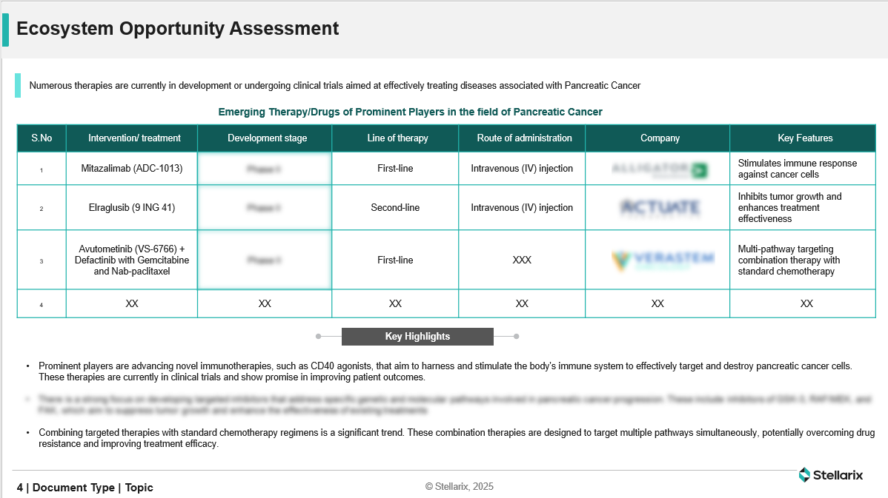This screenshot has width=888, height=498.
Task: Expand the Development stage cell for Elraglusib
Action: [x=265, y=207]
